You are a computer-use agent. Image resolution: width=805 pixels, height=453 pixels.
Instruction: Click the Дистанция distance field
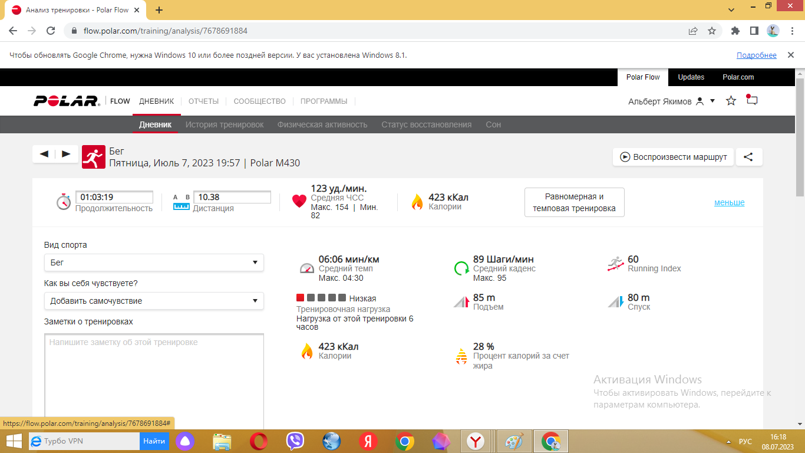232,197
